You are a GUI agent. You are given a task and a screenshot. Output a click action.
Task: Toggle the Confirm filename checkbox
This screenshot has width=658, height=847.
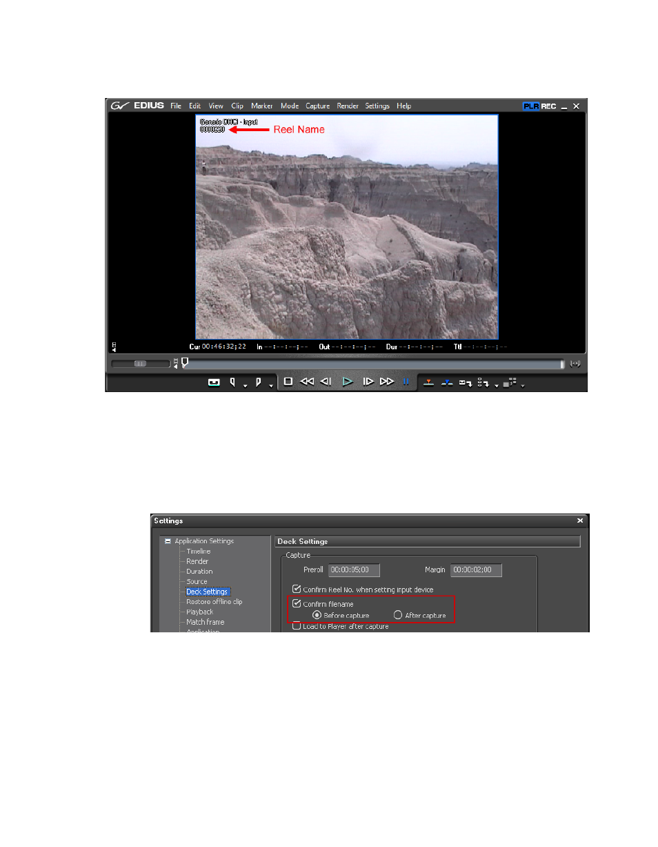coord(297,604)
